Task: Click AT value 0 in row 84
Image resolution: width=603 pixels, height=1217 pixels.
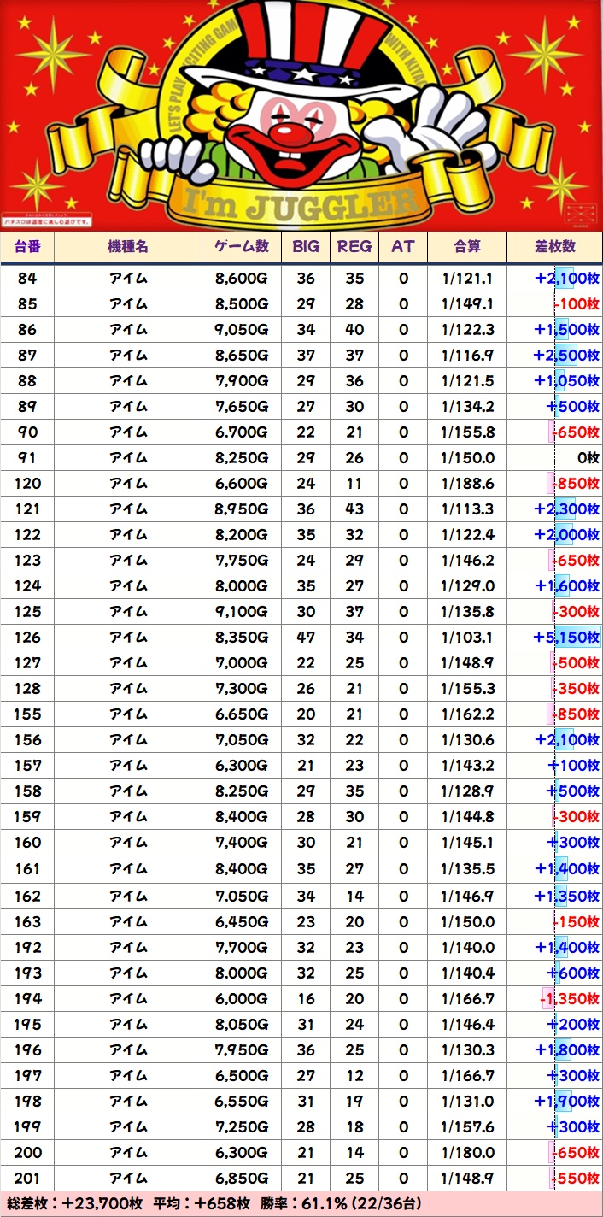Action: pos(403,279)
